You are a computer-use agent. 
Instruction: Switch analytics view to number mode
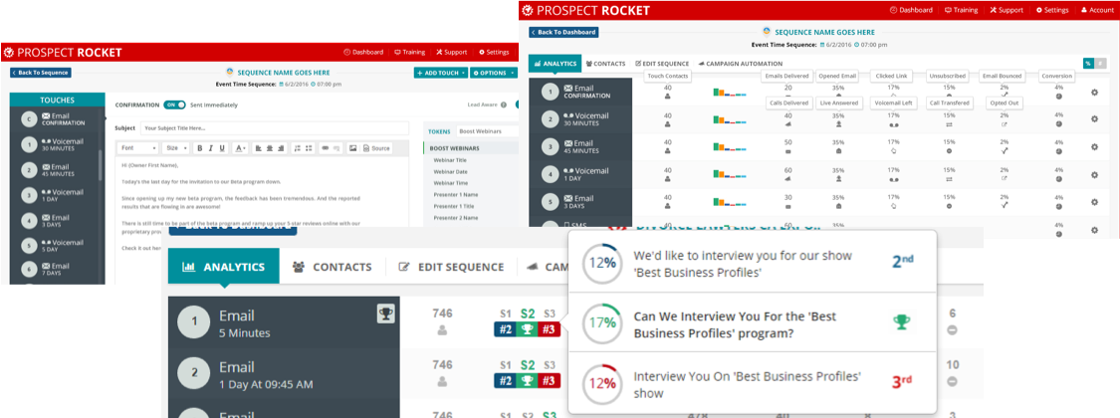coord(1100,64)
